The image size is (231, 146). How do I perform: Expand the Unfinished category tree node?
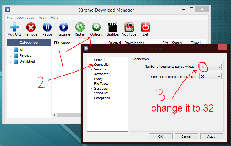click(x=11, y=62)
